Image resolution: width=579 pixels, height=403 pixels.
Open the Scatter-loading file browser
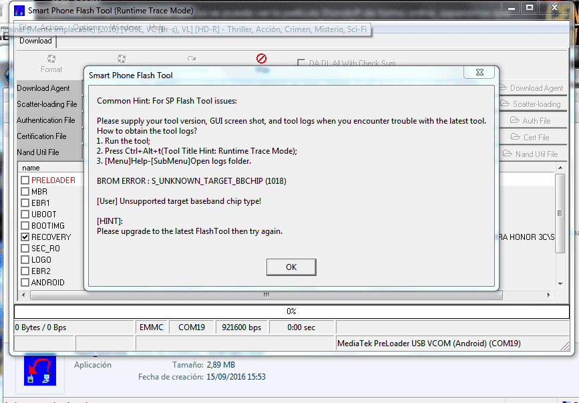pos(532,104)
